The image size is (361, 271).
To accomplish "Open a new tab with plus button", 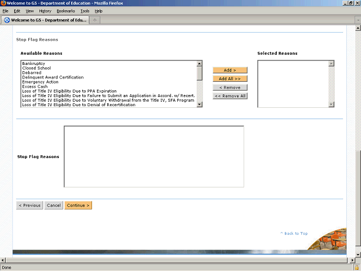I will 95,20.
